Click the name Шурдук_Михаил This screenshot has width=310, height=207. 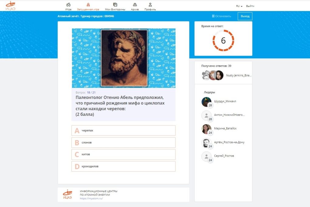[225, 101]
